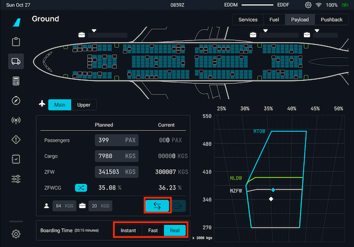Screen dimensions: 354x247
Task: Click the ZFWCG shuffle icon
Action: coord(81,187)
